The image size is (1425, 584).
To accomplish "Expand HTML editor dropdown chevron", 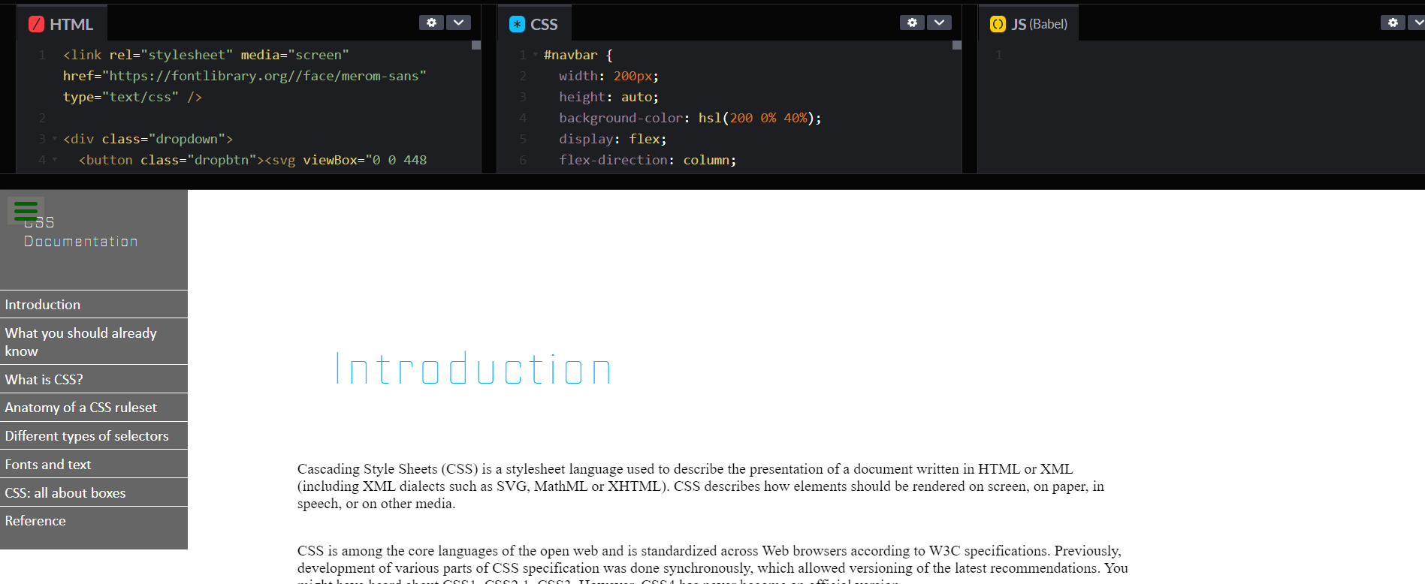I will 458,23.
